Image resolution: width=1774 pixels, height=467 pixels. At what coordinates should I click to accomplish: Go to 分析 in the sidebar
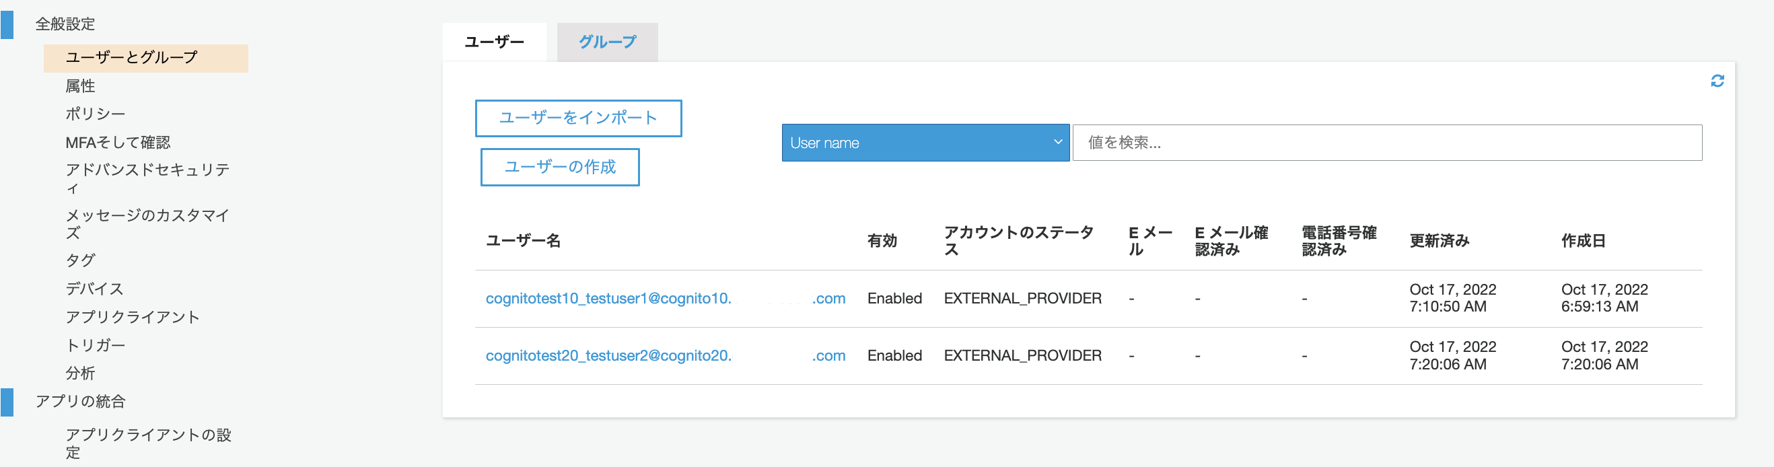pyautogui.click(x=81, y=373)
